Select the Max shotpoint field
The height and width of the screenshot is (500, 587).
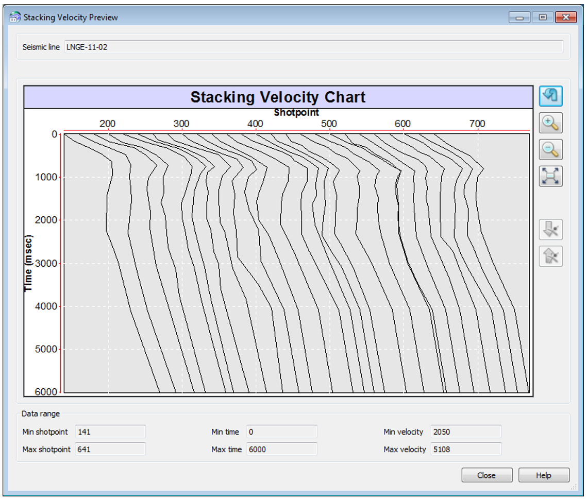[110, 449]
